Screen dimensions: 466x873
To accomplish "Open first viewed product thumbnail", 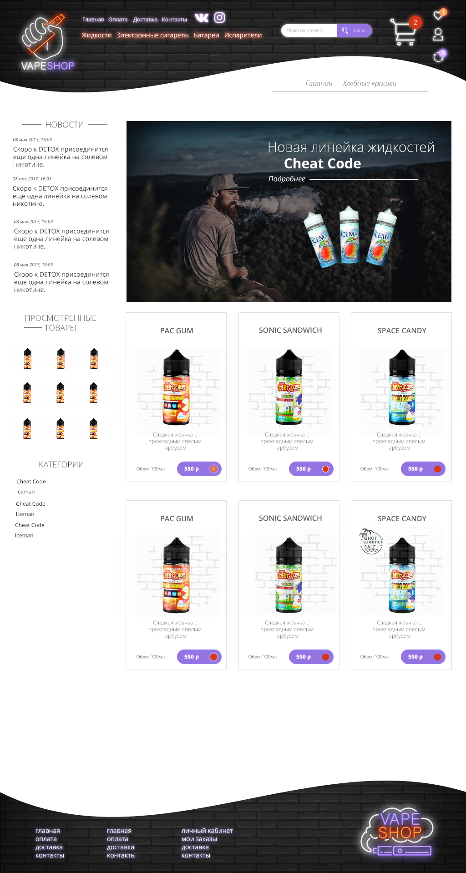I will click(27, 359).
